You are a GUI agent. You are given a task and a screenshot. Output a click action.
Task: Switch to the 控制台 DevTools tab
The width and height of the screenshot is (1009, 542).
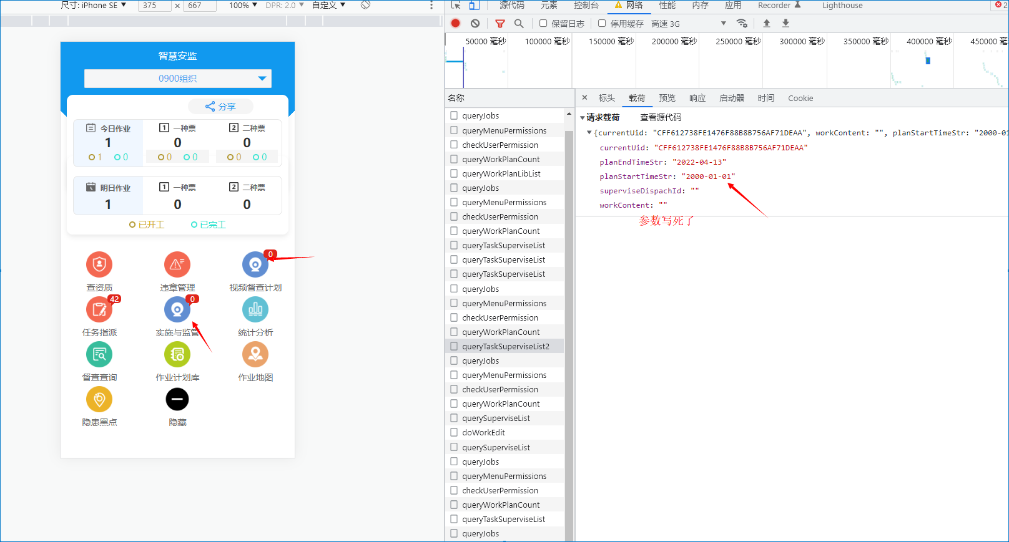586,6
